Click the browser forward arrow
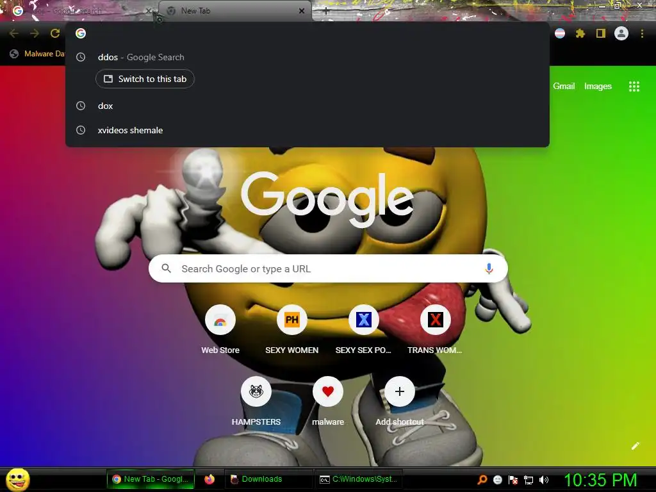Viewport: 656px width, 492px height. [x=35, y=33]
